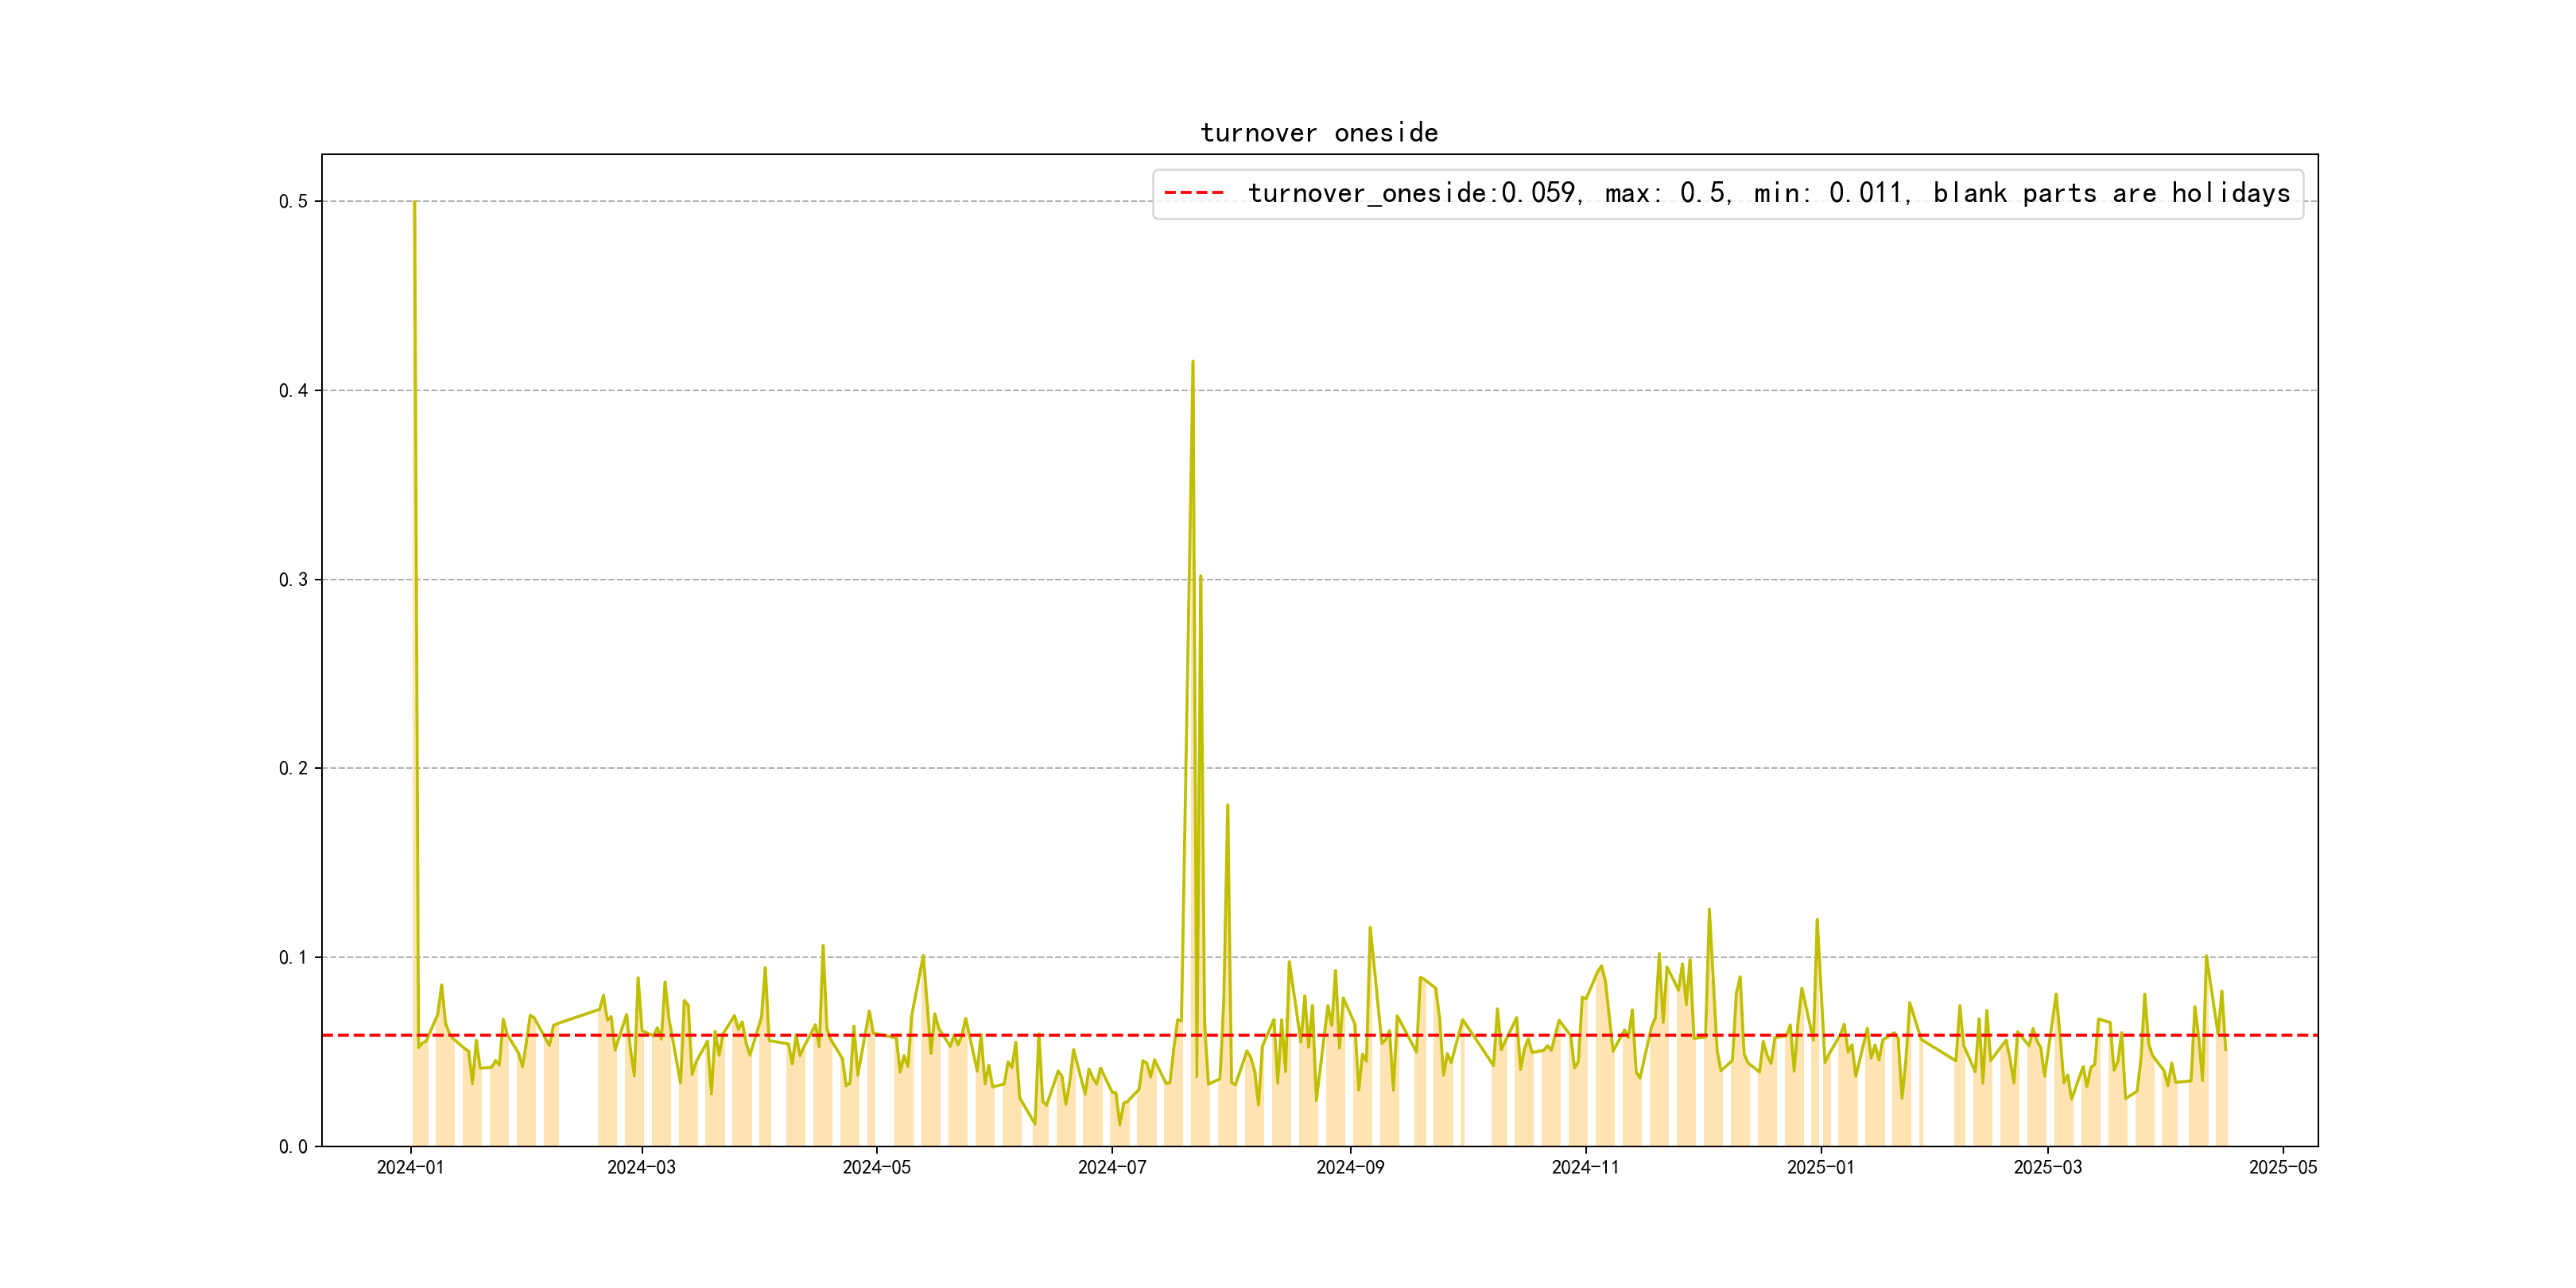This screenshot has width=2576, height=1288.
Task: Select the 0.1 y-axis tick label
Action: pyautogui.click(x=293, y=958)
